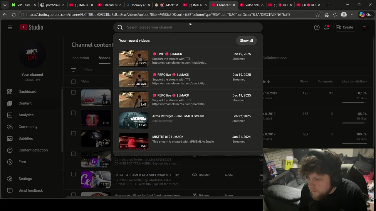Focus the Search across your channel field

tap(188, 27)
